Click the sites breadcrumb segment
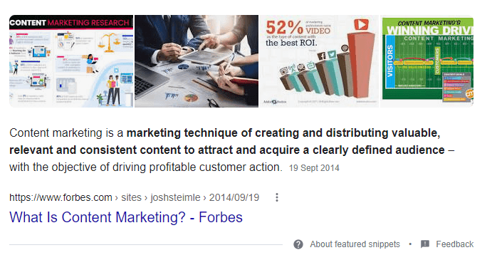This screenshot has height=260, width=492. pos(131,197)
